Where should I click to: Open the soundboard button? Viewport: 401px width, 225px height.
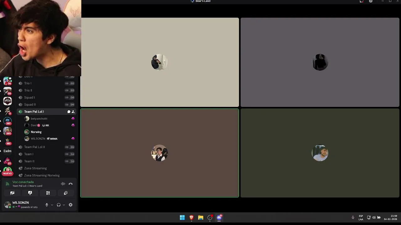[x=66, y=193]
